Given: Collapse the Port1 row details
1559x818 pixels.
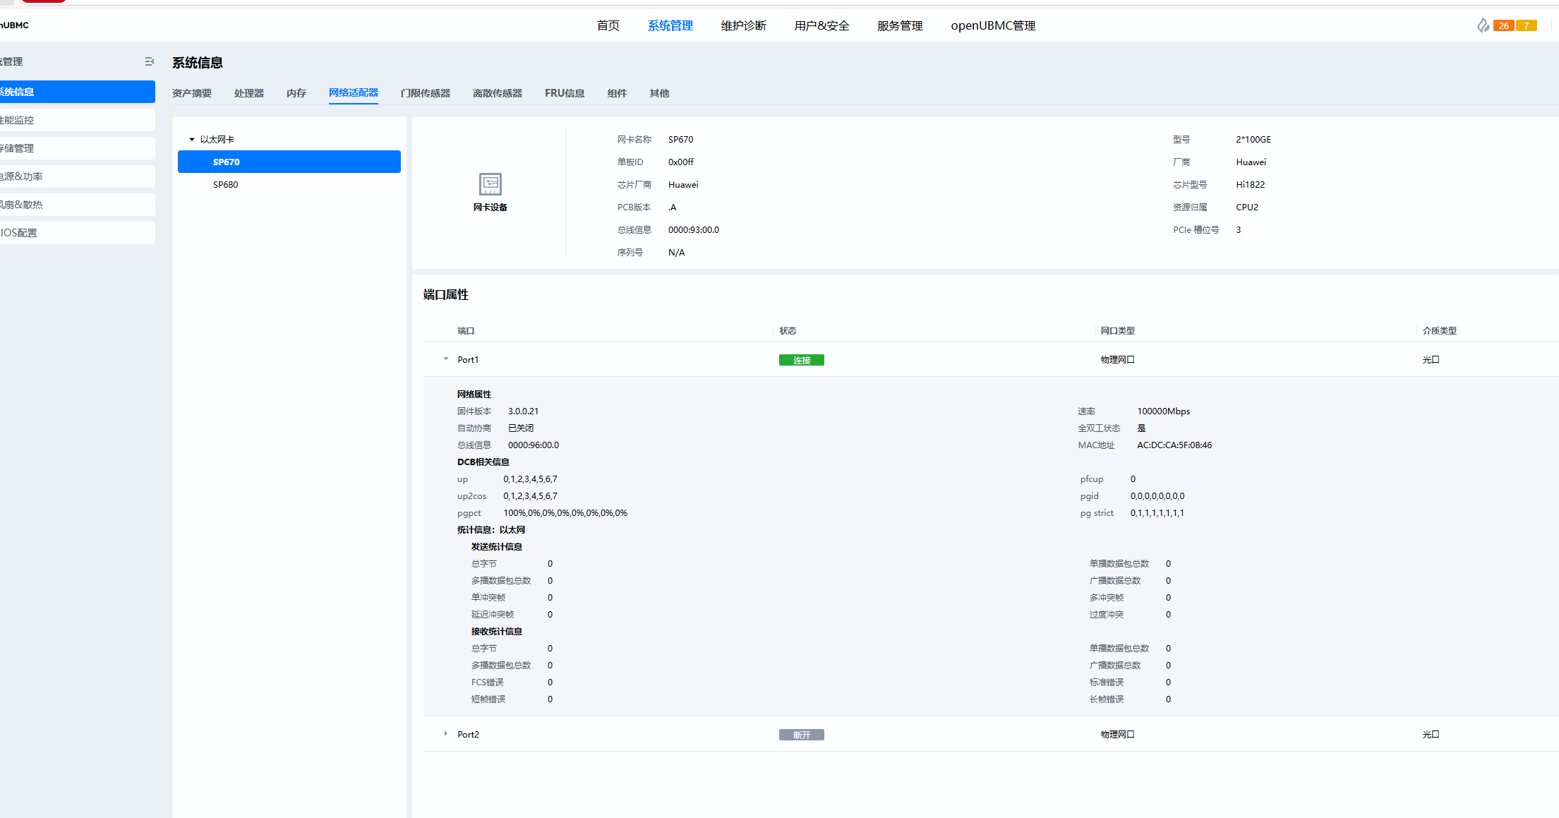Looking at the screenshot, I should tap(445, 359).
